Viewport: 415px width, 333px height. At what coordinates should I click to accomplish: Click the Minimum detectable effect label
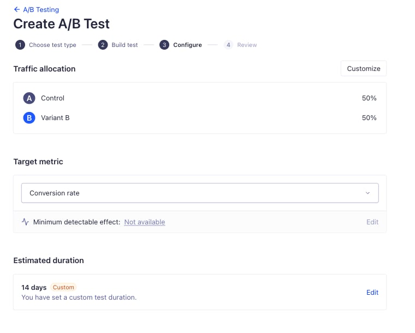[x=77, y=222]
